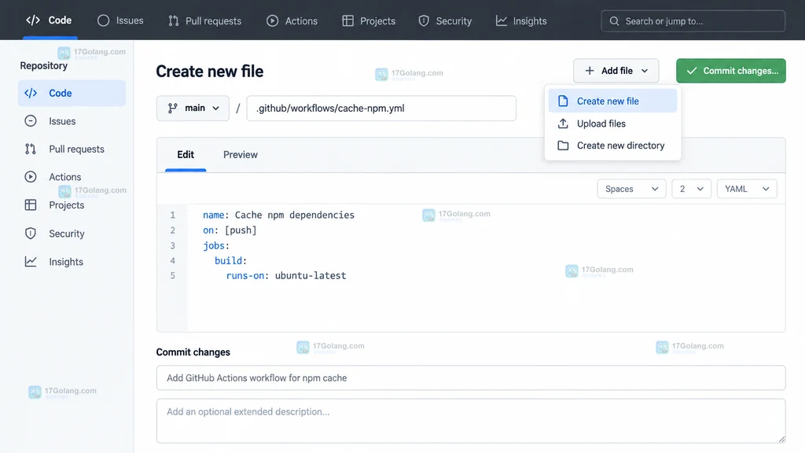
Task: Click the commit message summary field
Action: [x=471, y=378]
